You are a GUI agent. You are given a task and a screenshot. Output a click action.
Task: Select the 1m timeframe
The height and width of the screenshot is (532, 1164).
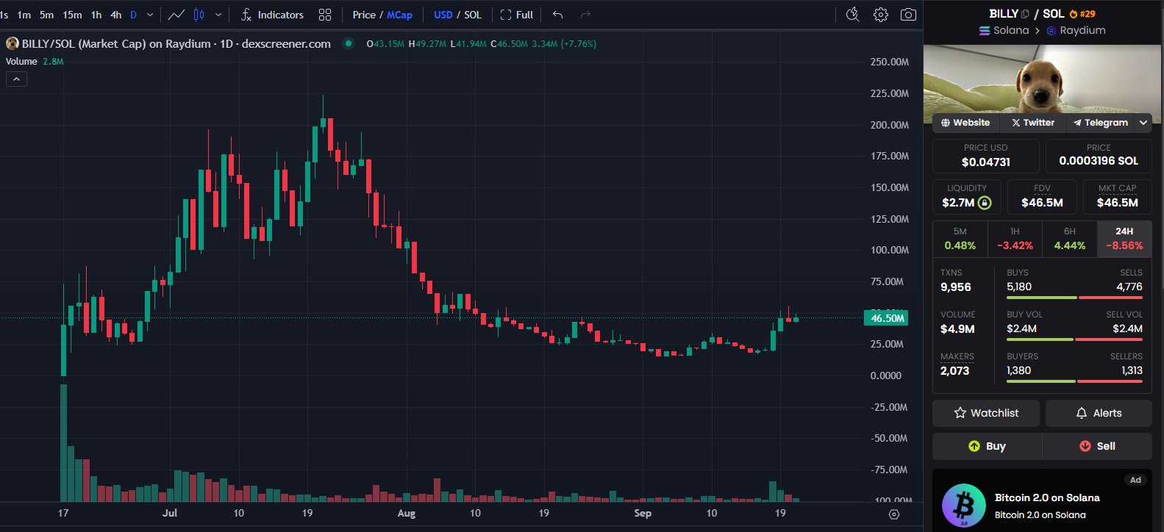click(24, 15)
